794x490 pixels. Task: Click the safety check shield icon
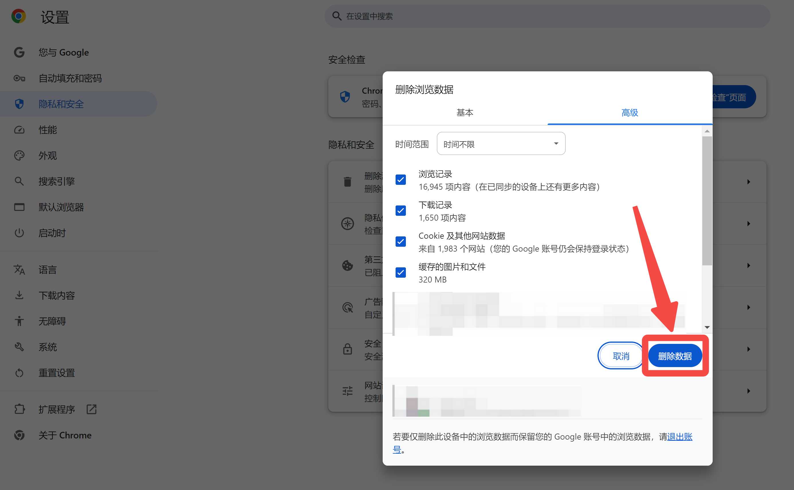click(x=345, y=97)
